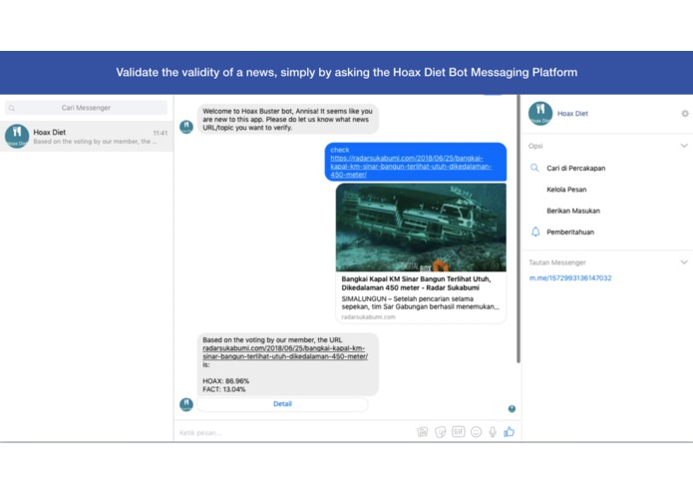Click the bell icon beside Pemberitahuan
693x493 pixels.
[x=535, y=232]
